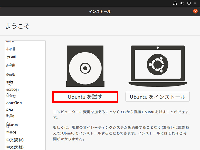Click the "Ubuntu をインストール" button
The height and width of the screenshot is (150, 200).
click(x=157, y=97)
